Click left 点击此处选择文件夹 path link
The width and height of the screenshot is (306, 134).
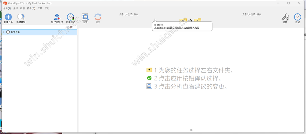tap(129, 14)
